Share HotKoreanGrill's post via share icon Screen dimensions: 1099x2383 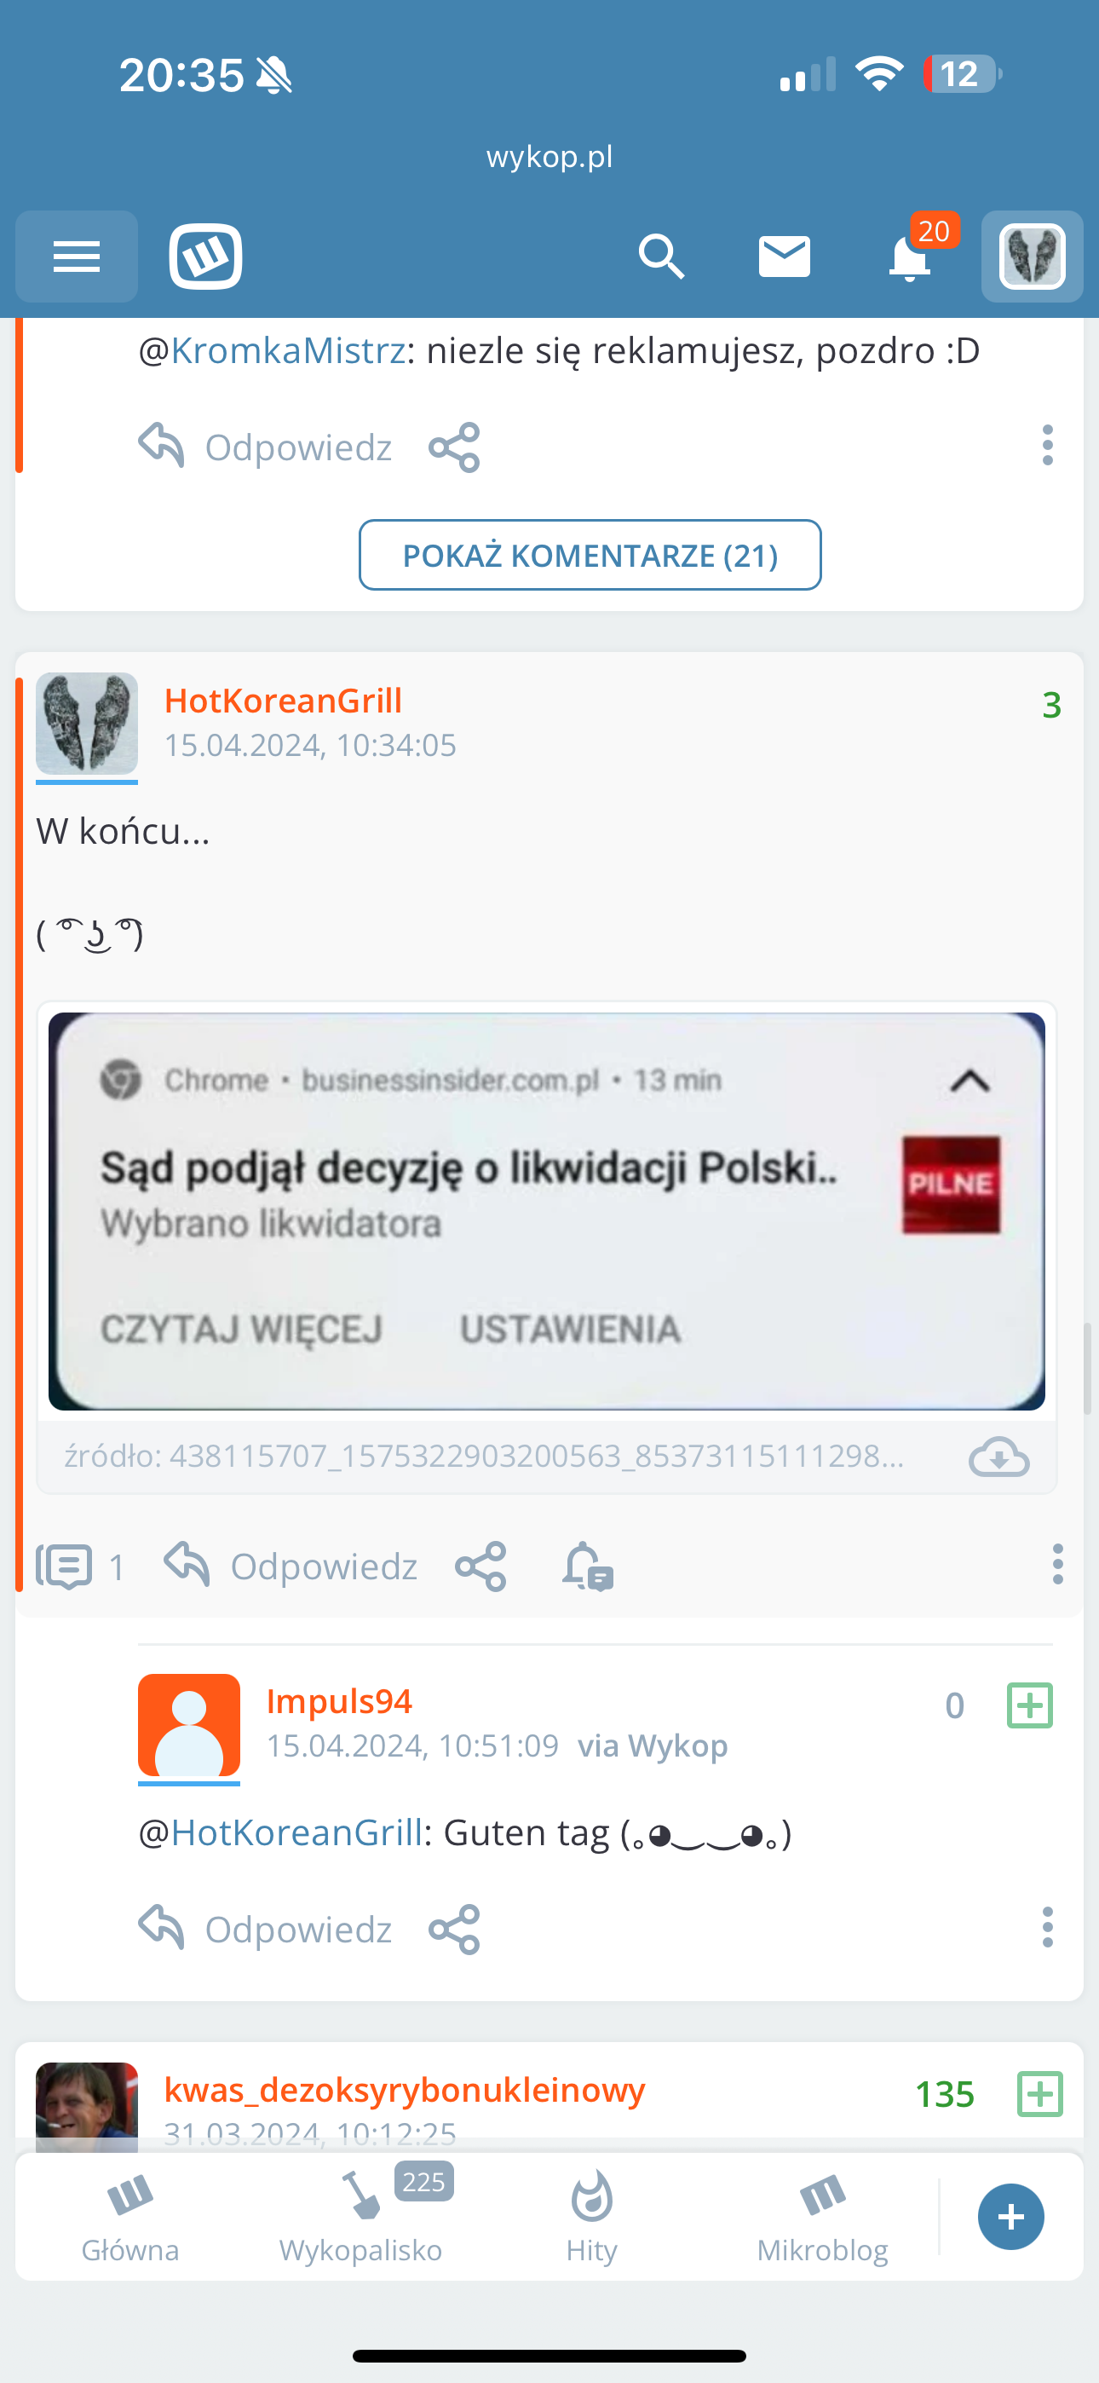481,1567
